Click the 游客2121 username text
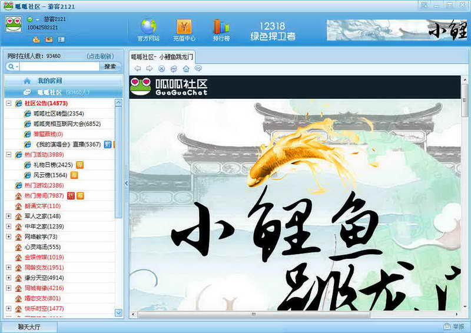This screenshot has height=333, width=471. click(54, 19)
